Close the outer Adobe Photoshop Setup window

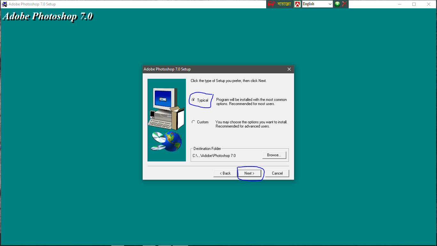pyautogui.click(x=429, y=4)
